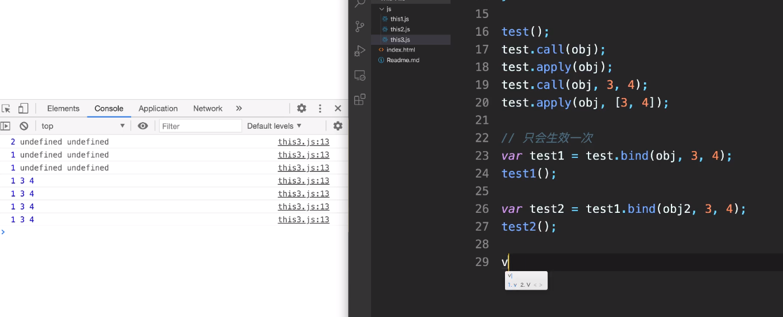Focus the console Filter field
The width and height of the screenshot is (783, 317).
(x=200, y=126)
